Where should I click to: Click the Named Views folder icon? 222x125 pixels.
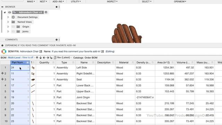tap(13, 22)
